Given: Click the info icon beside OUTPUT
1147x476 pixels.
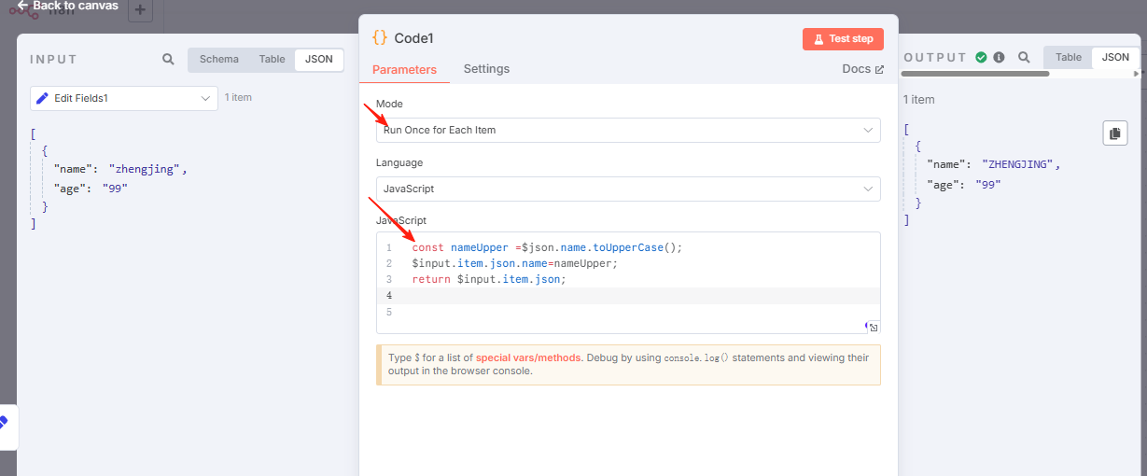Looking at the screenshot, I should [x=999, y=58].
